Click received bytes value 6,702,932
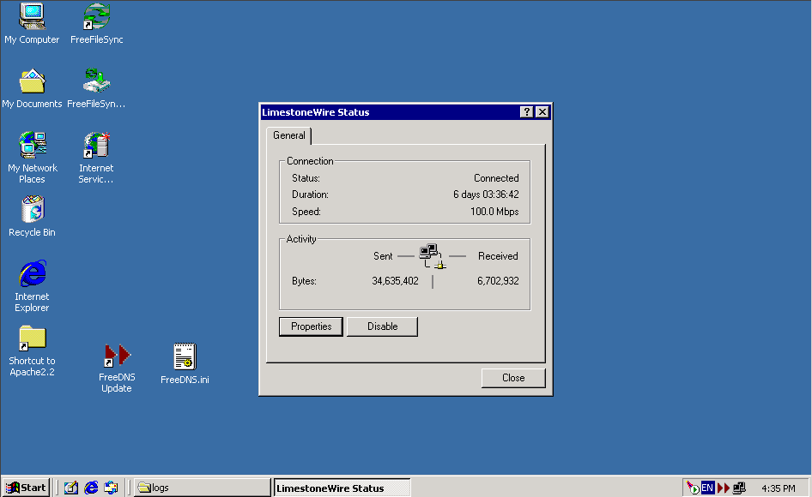Image resolution: width=812 pixels, height=497 pixels. [x=498, y=281]
